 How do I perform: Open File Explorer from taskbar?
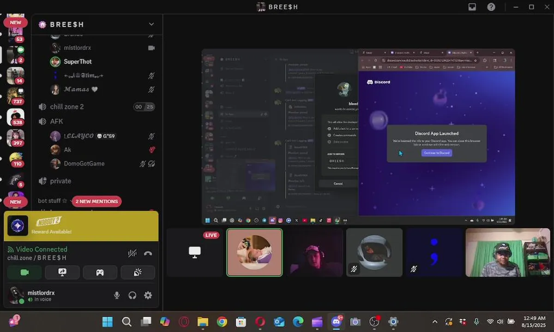coord(203,322)
